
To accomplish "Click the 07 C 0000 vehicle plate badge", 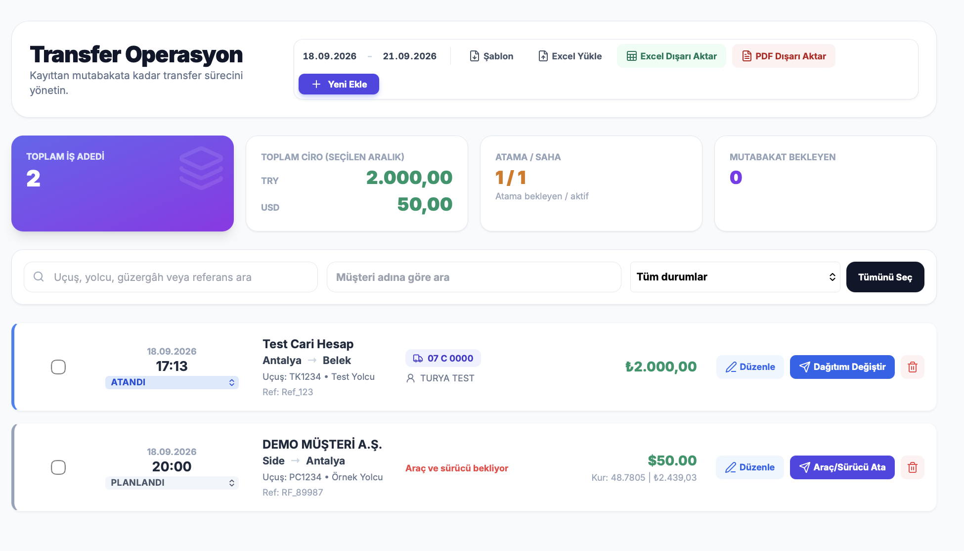I will (x=443, y=358).
